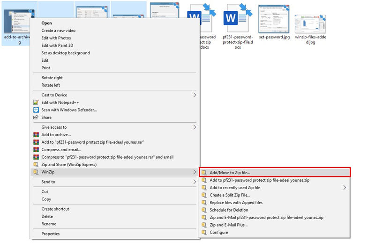Expand Send to submenu arrow

(x=195, y=182)
